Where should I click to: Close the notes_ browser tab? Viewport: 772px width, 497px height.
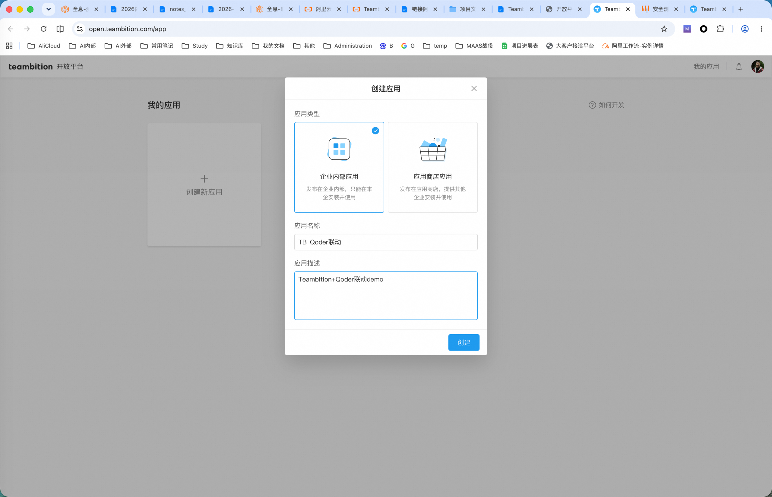pos(193,9)
